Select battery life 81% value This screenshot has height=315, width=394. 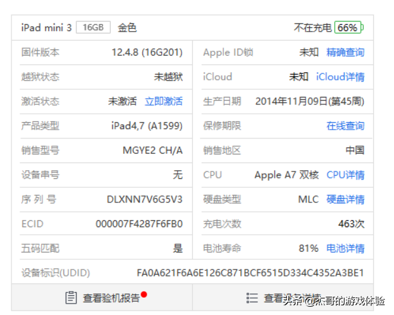pyautogui.click(x=309, y=249)
